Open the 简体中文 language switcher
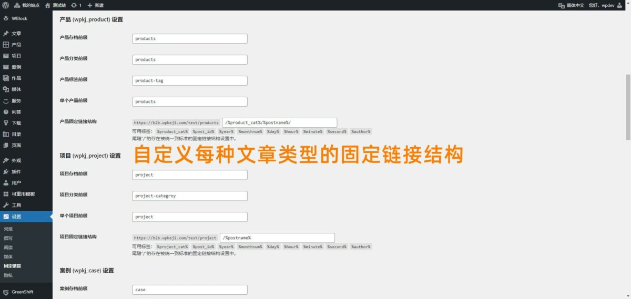This screenshot has width=631, height=299. (x=571, y=5)
